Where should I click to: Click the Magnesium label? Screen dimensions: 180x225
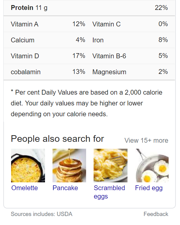(109, 72)
